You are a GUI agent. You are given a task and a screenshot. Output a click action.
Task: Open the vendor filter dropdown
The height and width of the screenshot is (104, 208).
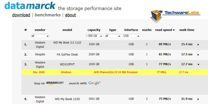(x=40, y=36)
